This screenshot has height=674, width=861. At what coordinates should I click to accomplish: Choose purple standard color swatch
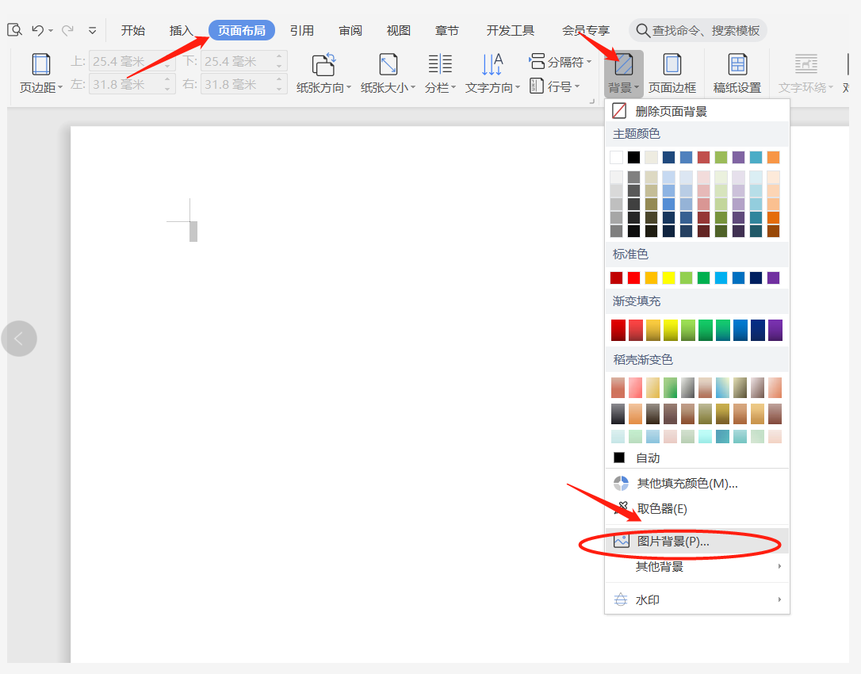point(773,278)
